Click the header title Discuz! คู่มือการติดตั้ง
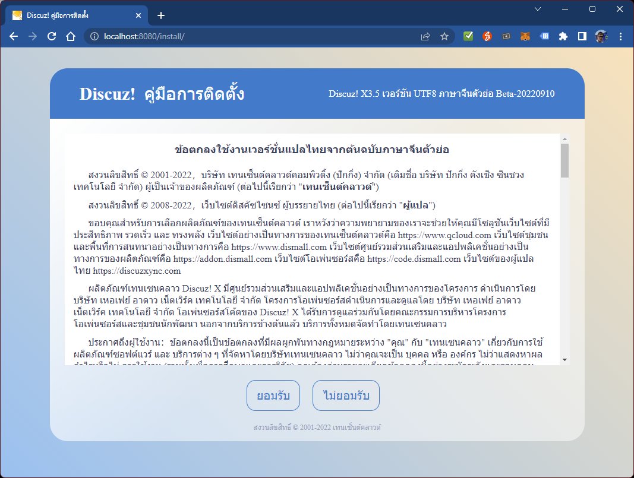634x478 pixels. coord(162,94)
